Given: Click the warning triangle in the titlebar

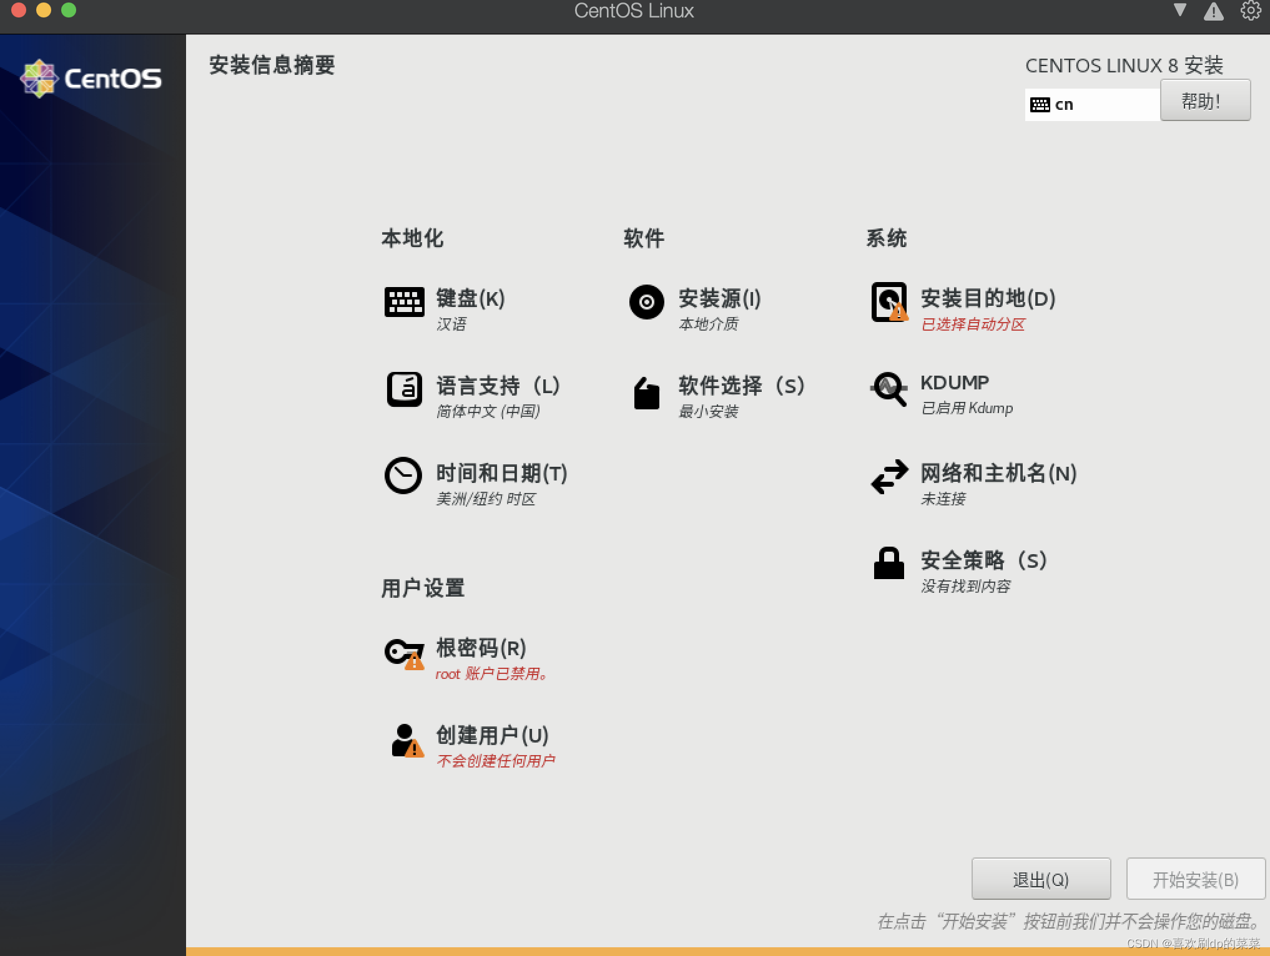Looking at the screenshot, I should tap(1213, 11).
